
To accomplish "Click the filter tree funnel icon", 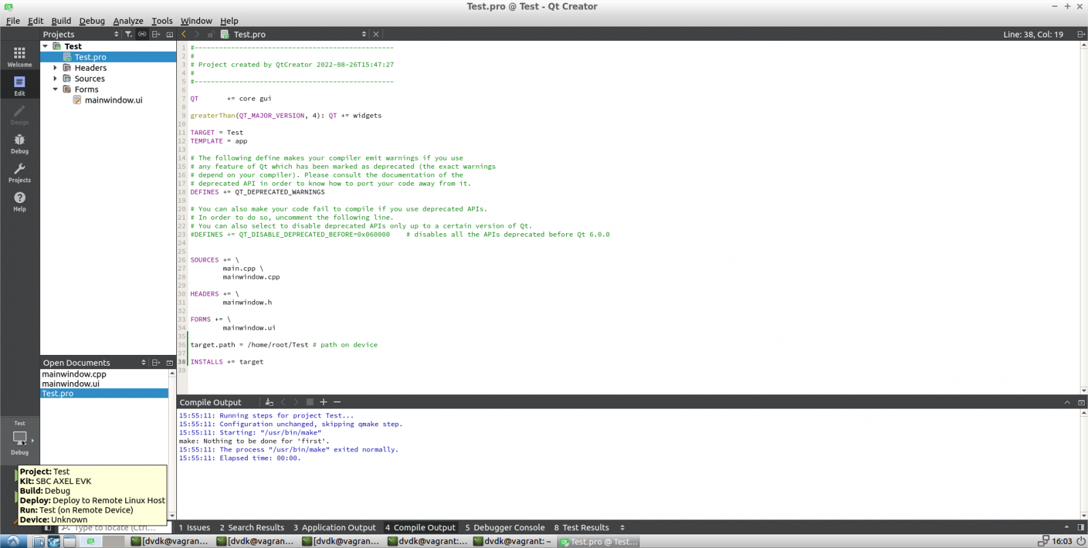I will 129,34.
